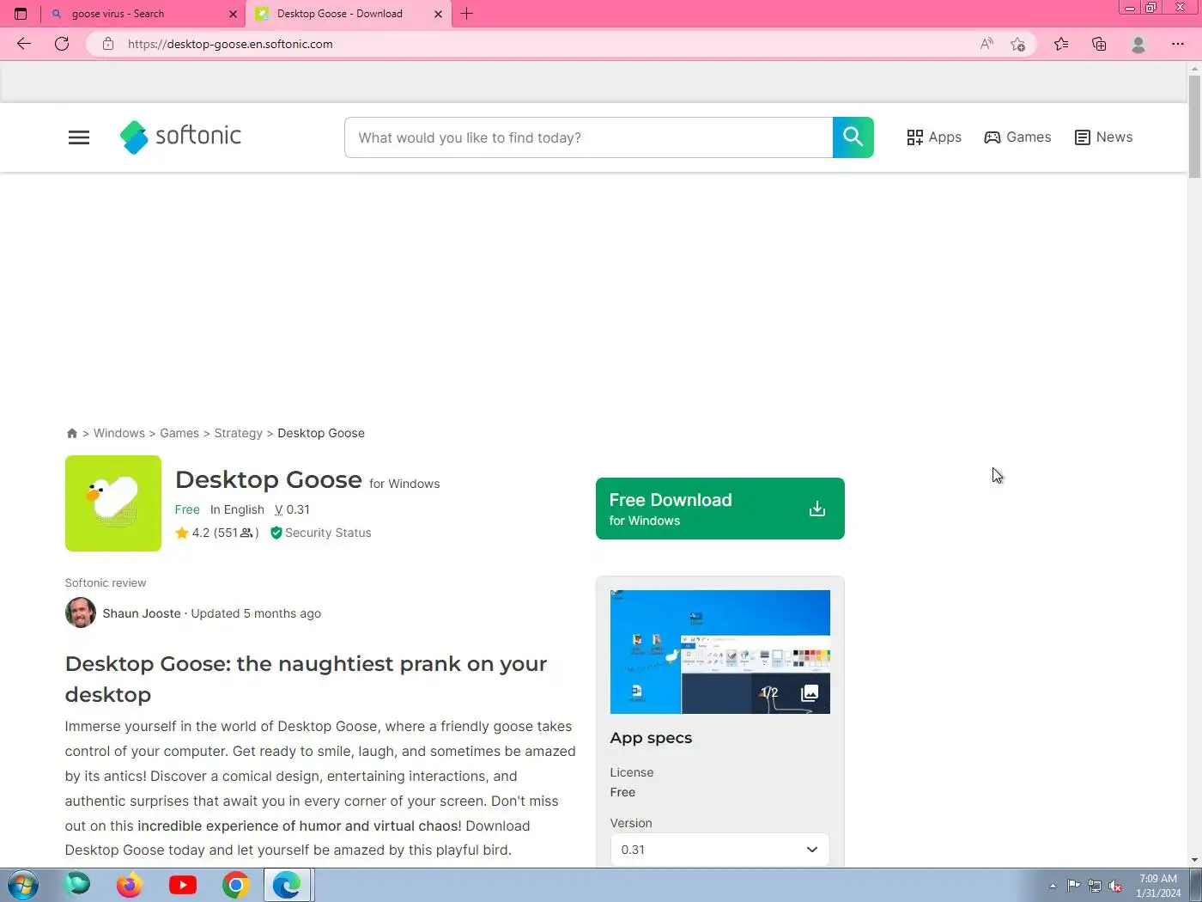Go back to the previous page
The height and width of the screenshot is (902, 1202).
(x=24, y=44)
